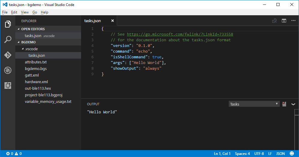Open the View menu
The image size is (299, 157).
click(25, 12)
